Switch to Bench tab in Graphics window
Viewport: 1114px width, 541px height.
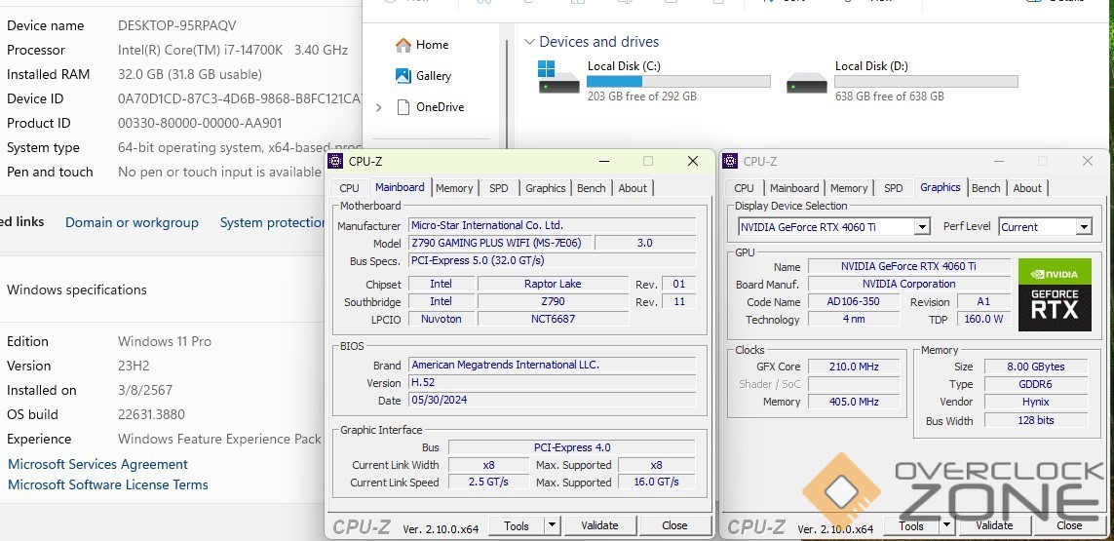click(x=985, y=188)
